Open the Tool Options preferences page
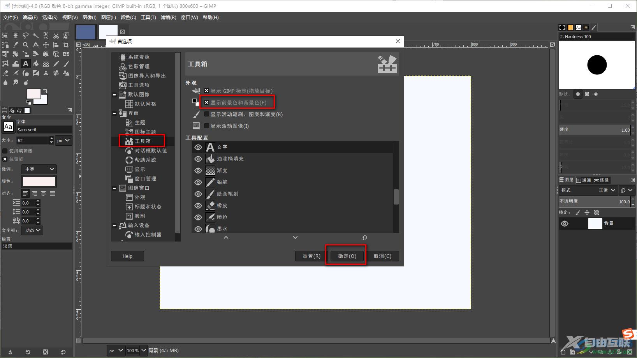The height and width of the screenshot is (358, 637). 139,85
